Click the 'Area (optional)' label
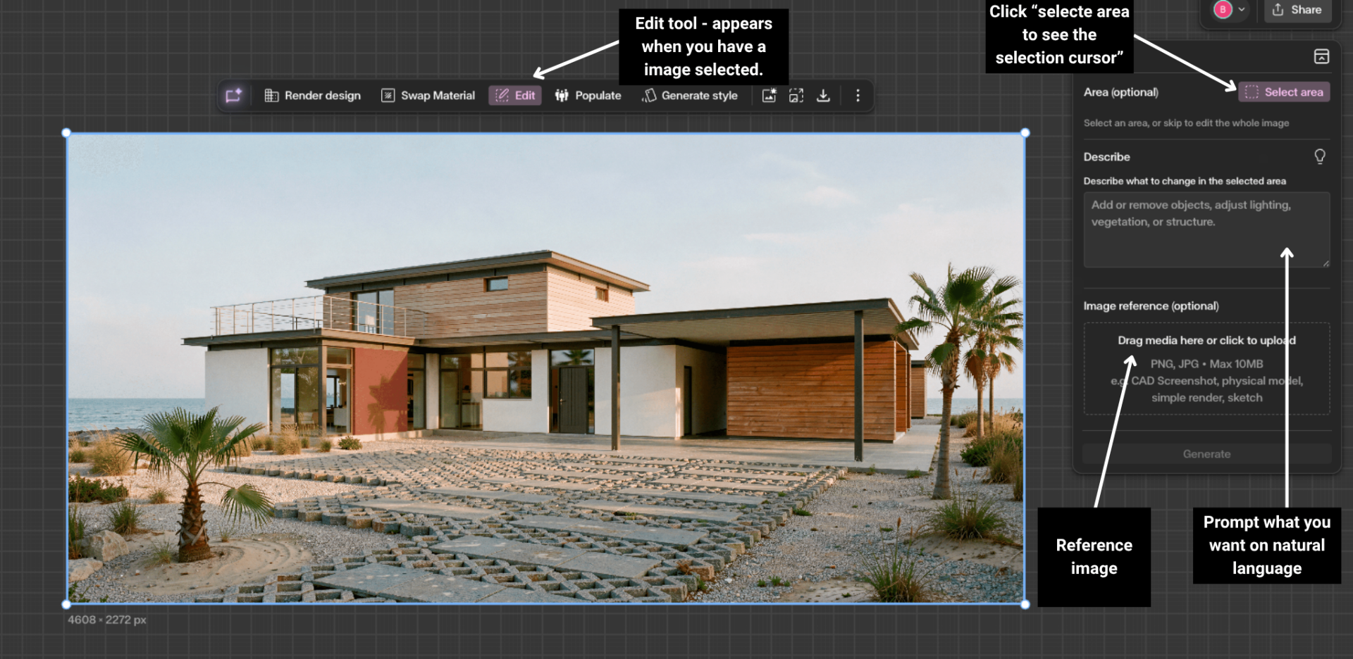 click(x=1120, y=92)
